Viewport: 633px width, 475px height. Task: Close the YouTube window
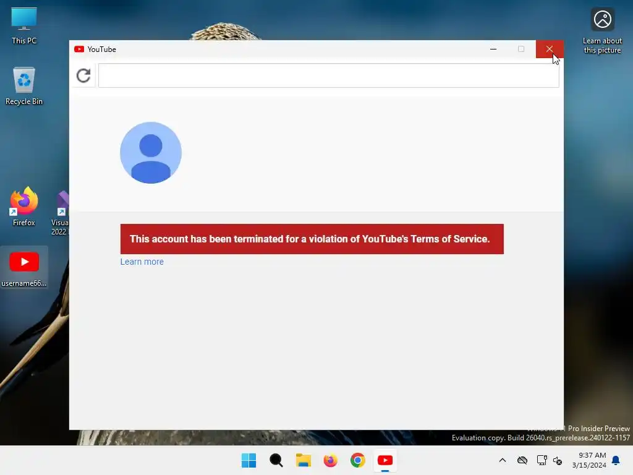(x=550, y=49)
